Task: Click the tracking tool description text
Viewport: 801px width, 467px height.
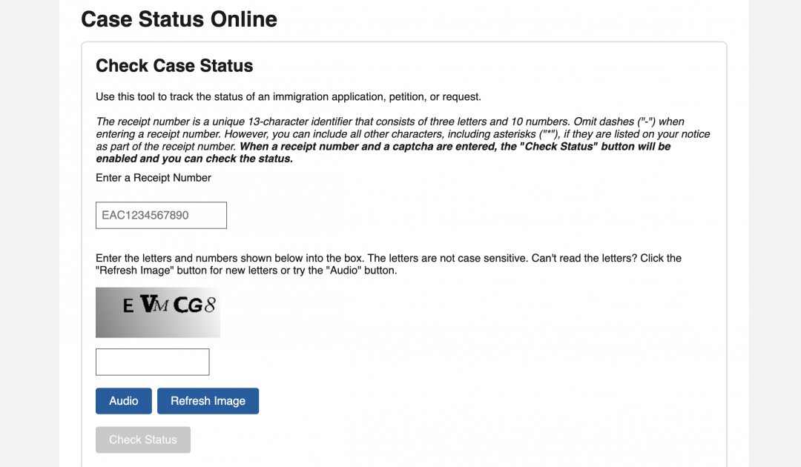Action: point(289,96)
